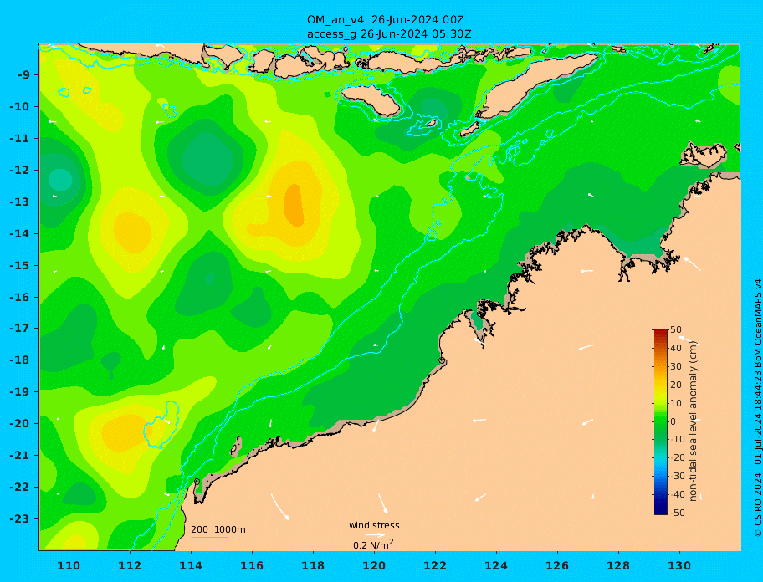763x582 pixels.
Task: Click longitude label 114 on the x-axis
Action: pos(191,566)
